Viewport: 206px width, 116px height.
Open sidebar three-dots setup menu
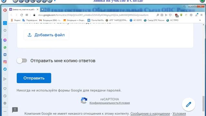5,111
